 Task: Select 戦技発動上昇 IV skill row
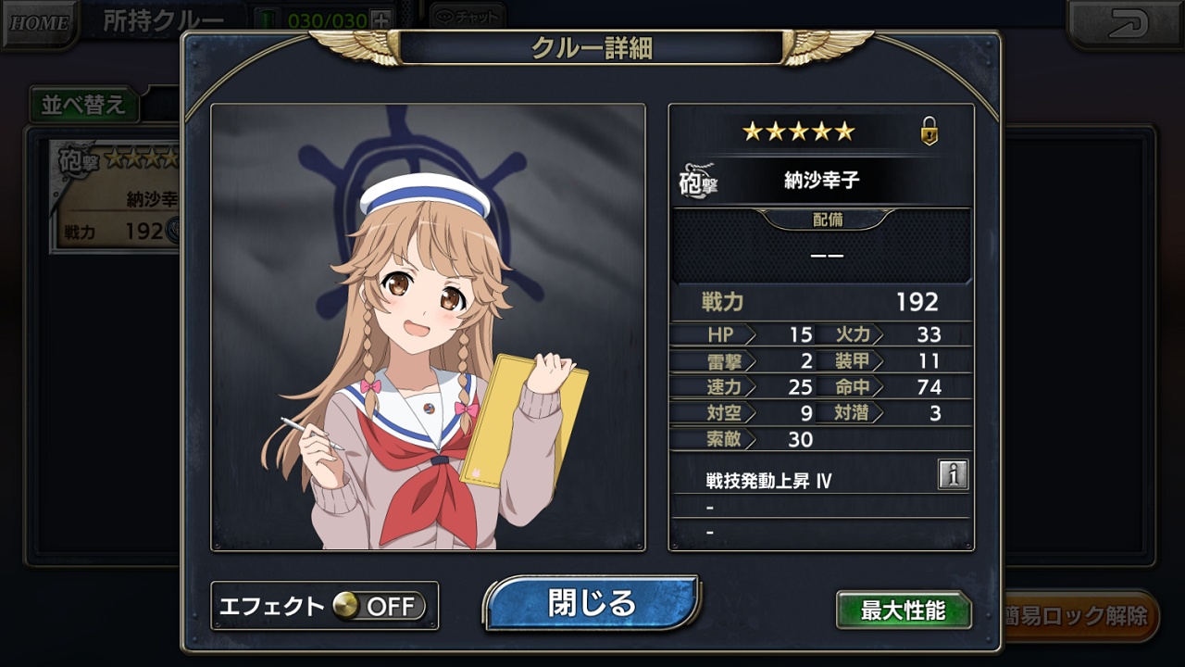(820, 481)
